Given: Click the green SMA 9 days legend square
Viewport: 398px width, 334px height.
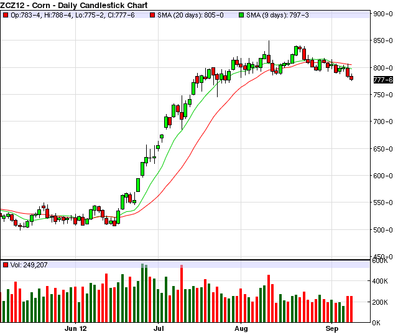Looking at the screenshot, I should (241, 15).
